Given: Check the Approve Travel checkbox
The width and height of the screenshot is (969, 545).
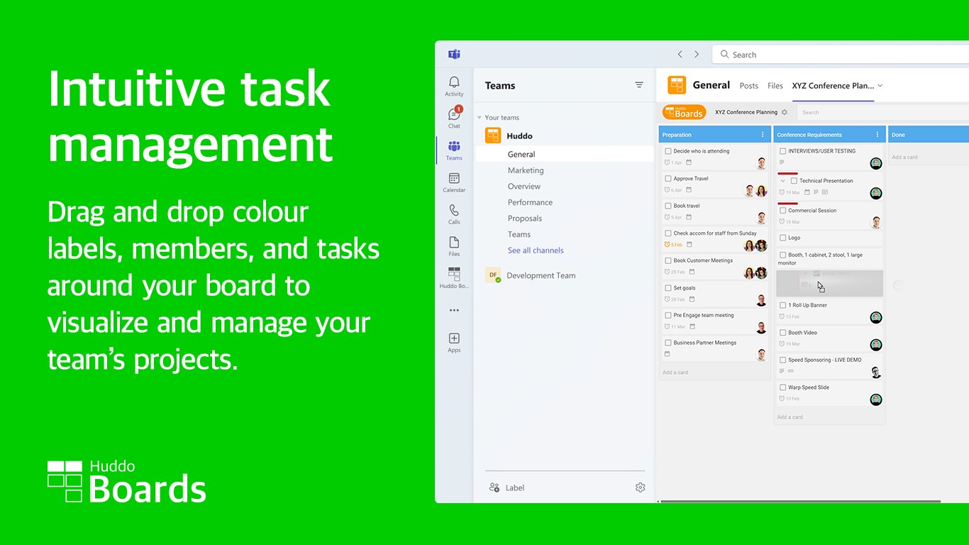Looking at the screenshot, I should 668,179.
